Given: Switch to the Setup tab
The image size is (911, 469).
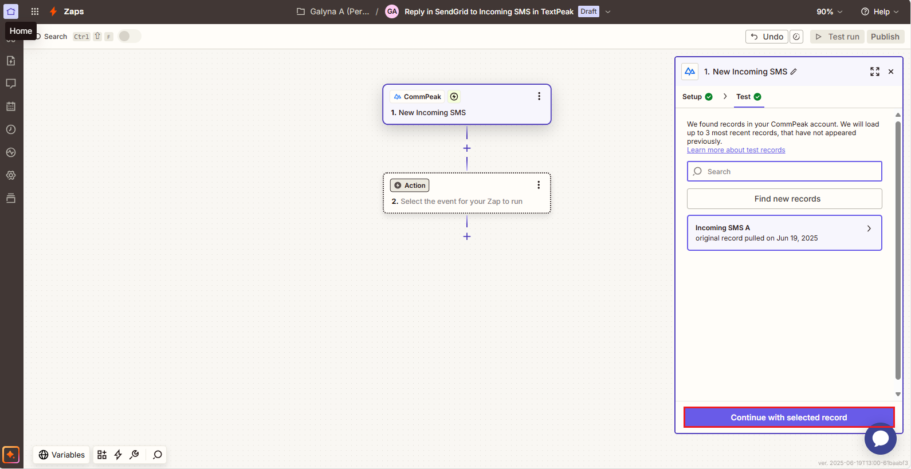Looking at the screenshot, I should [x=697, y=97].
